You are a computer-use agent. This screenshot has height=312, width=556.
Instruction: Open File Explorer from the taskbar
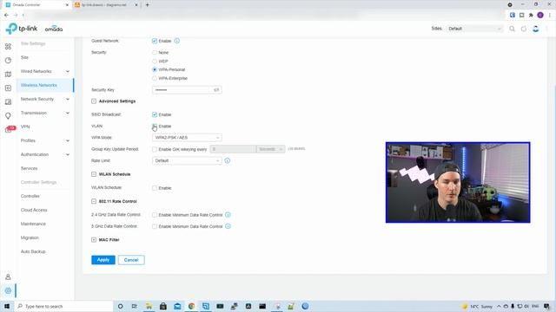tap(149, 306)
